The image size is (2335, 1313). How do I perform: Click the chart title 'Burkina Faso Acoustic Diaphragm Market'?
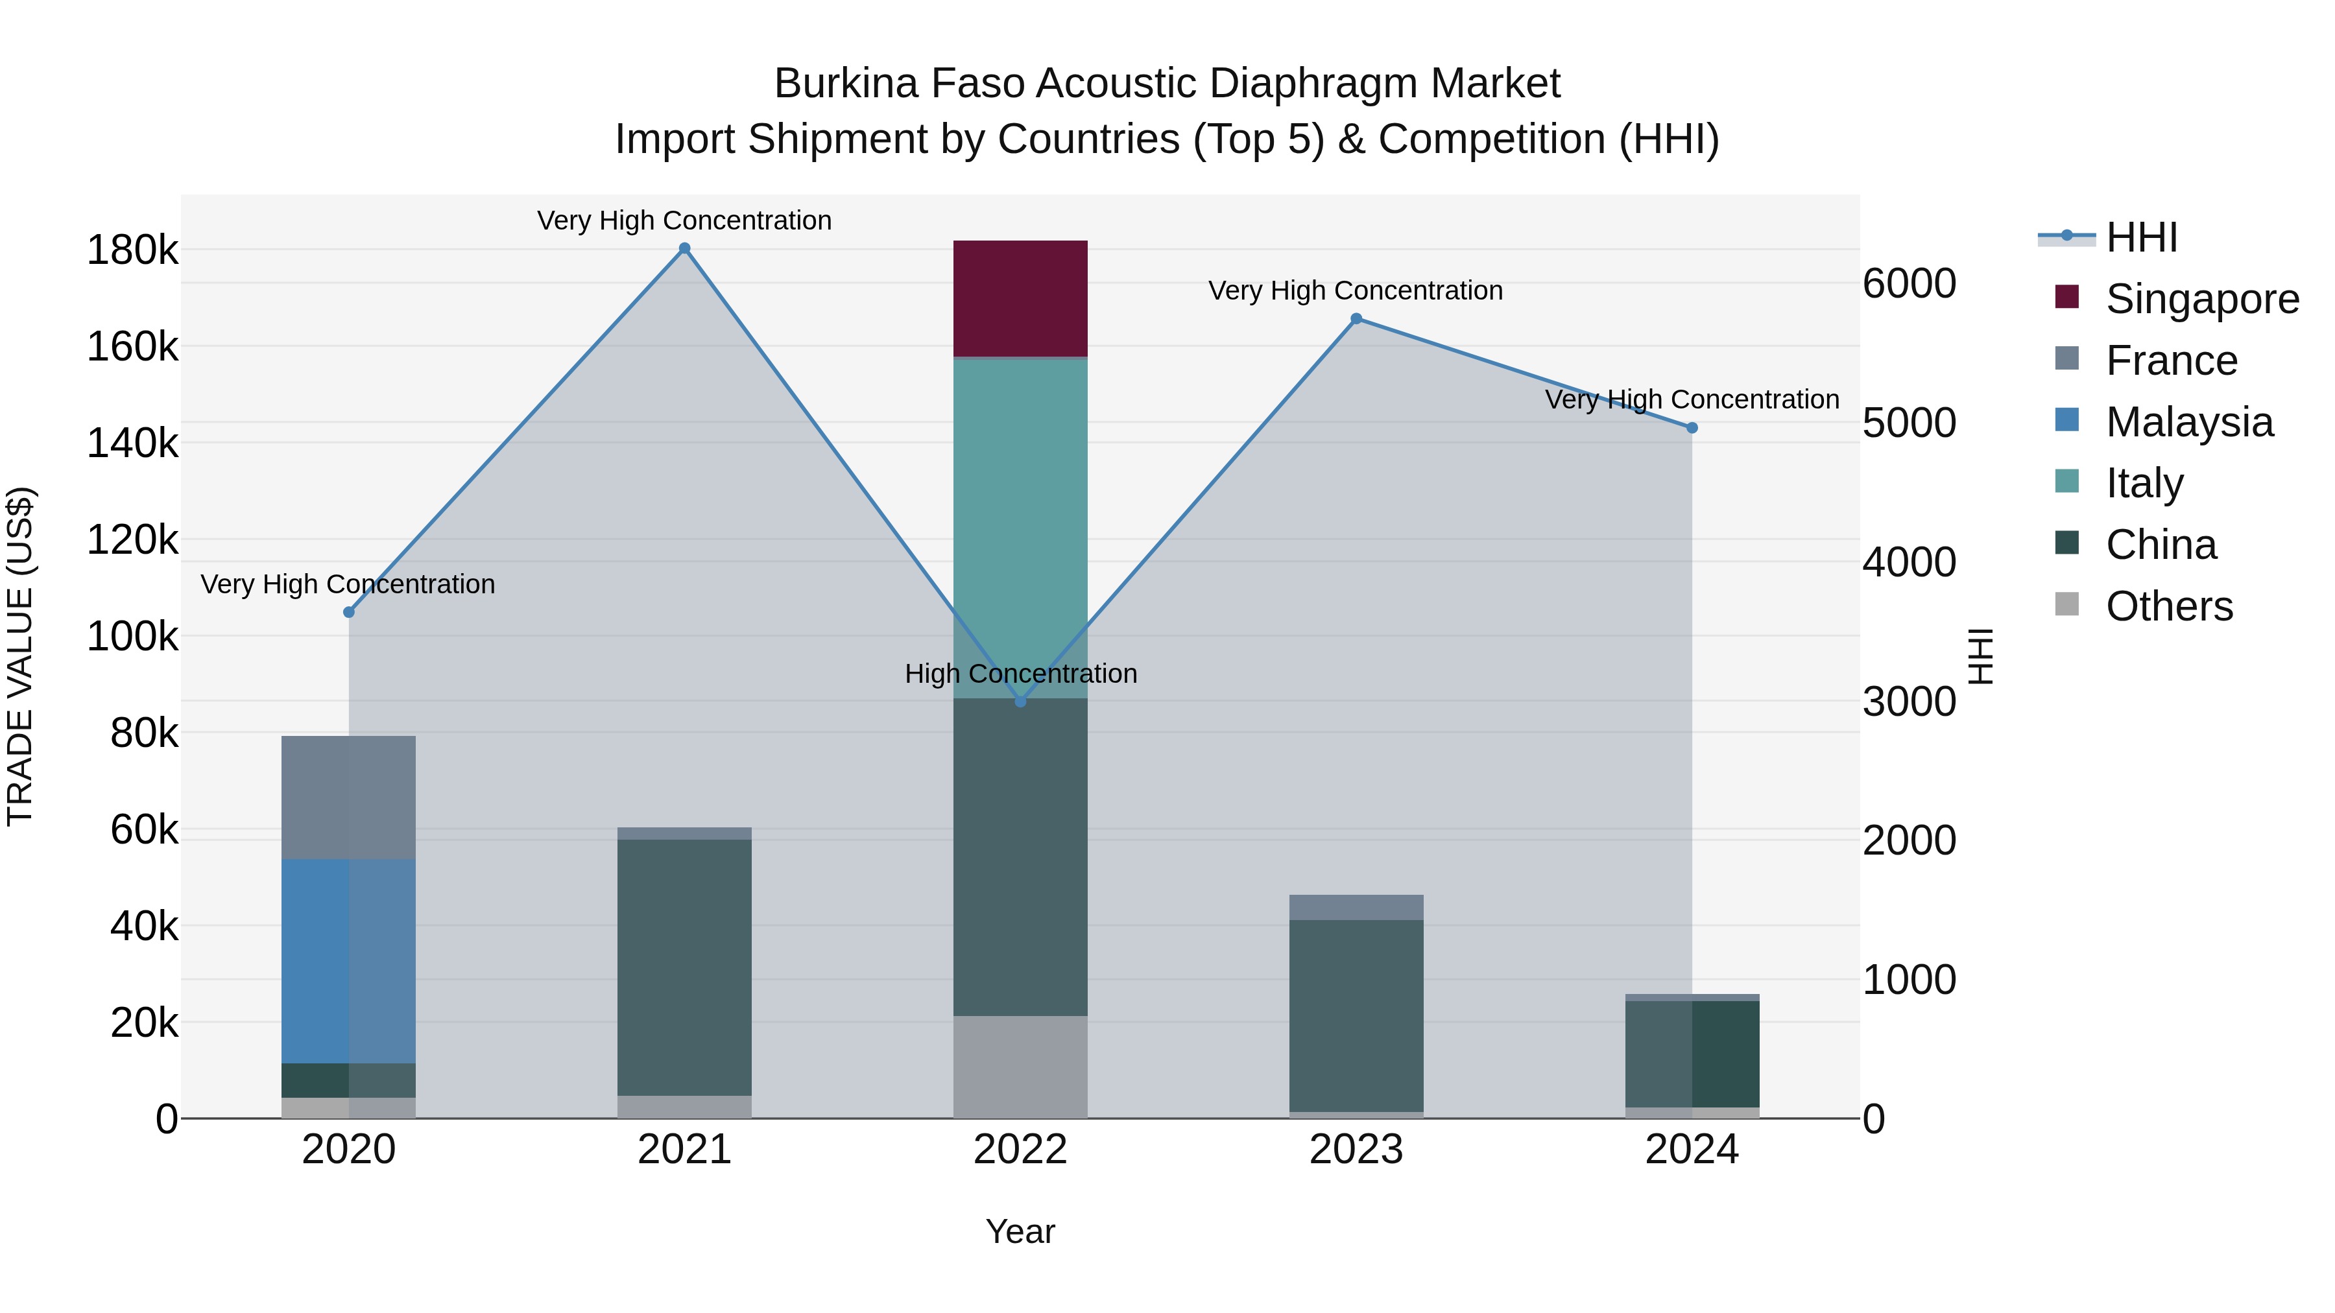click(x=1167, y=84)
